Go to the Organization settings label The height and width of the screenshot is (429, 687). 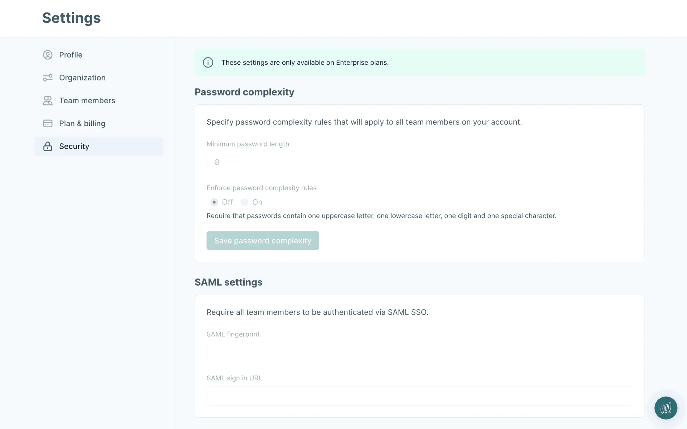82,78
